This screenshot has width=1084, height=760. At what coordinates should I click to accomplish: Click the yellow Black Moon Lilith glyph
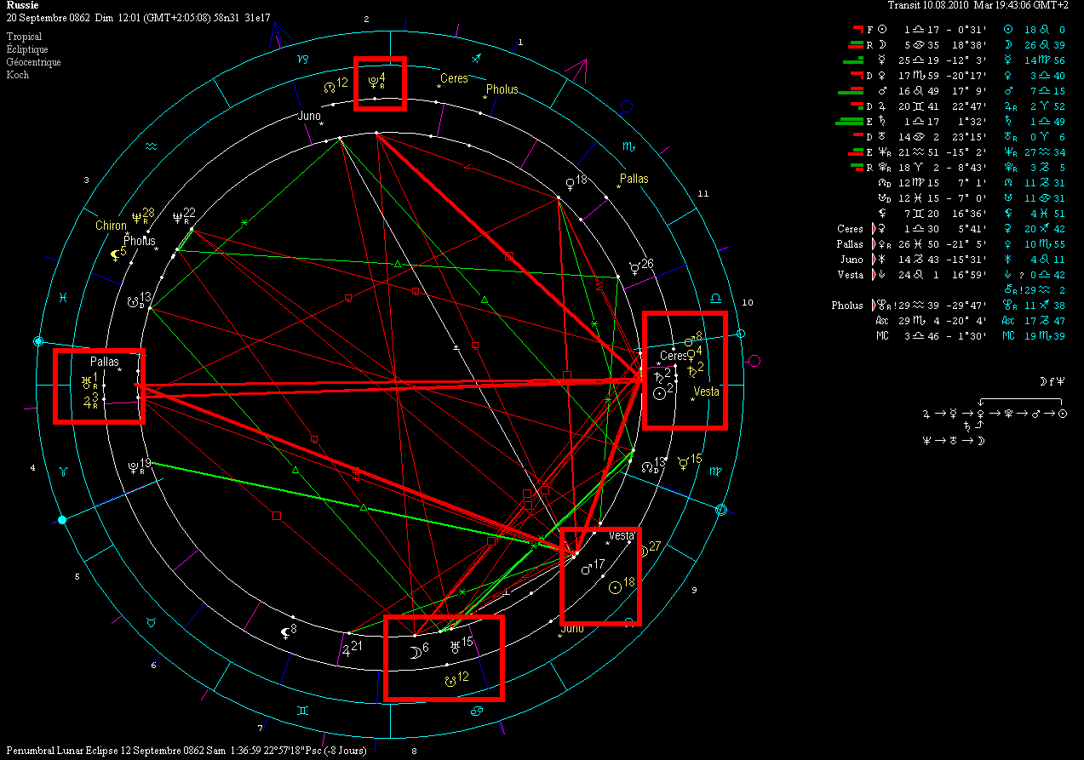(113, 253)
